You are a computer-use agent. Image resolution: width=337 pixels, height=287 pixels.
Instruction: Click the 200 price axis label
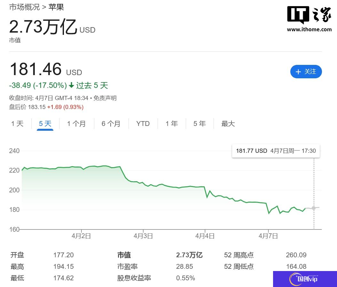14,190
